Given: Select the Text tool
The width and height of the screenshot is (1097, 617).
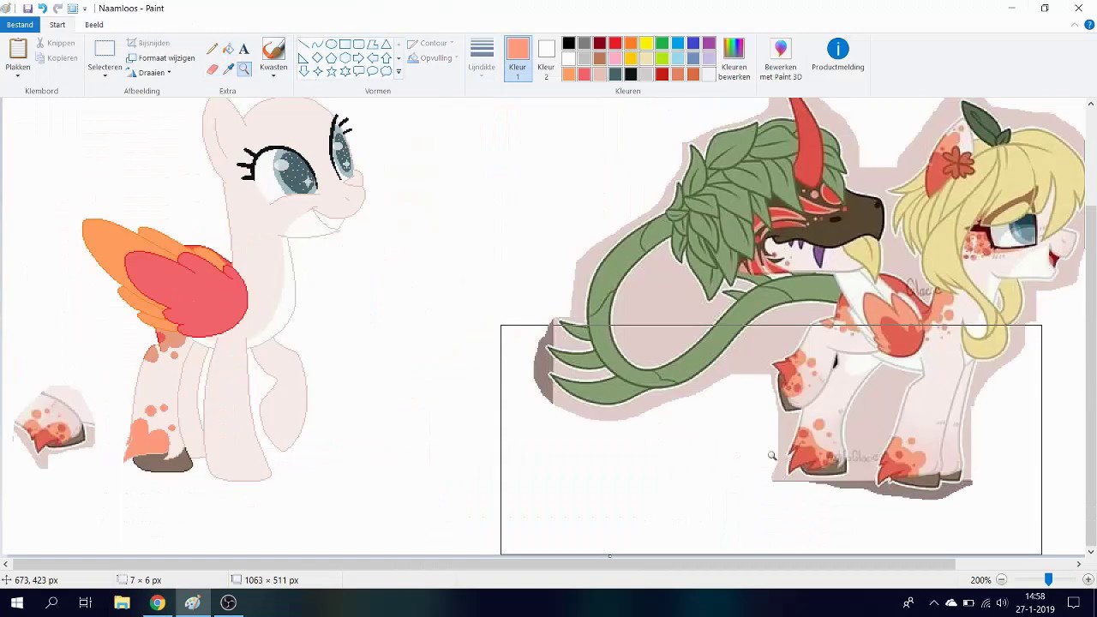Looking at the screenshot, I should click(x=244, y=49).
